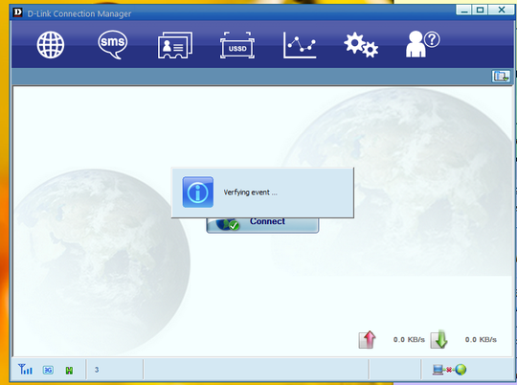517x385 pixels.
Task: Open the Help user icon
Action: coord(422,44)
